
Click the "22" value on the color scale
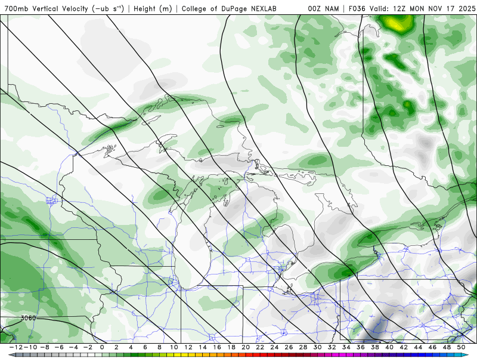tap(260, 347)
